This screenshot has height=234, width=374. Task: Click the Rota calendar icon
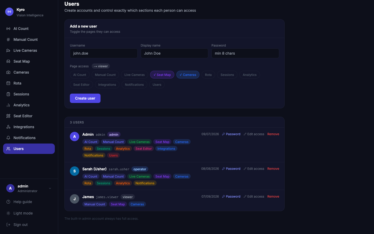[x=8, y=83]
